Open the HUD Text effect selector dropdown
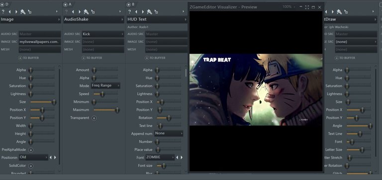382x180 pixels. [x=157, y=19]
